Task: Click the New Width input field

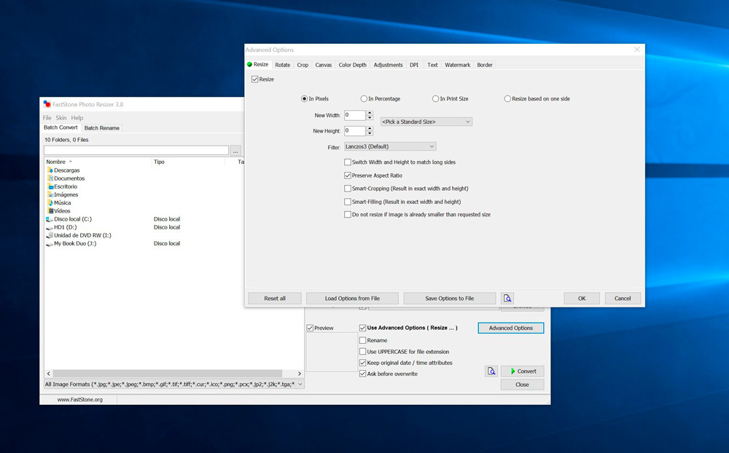Action: pos(354,115)
